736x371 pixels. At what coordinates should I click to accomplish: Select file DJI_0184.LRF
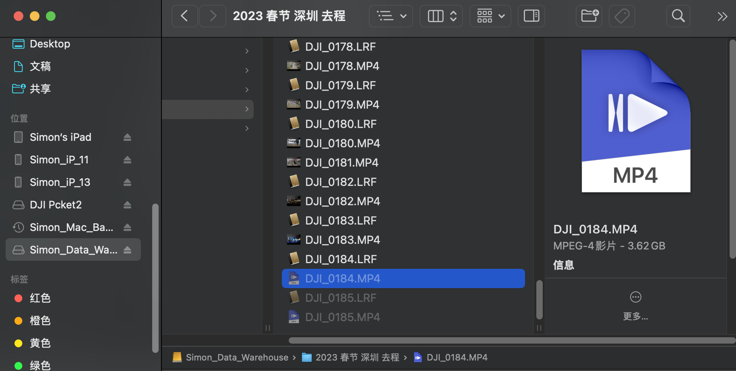(403, 259)
